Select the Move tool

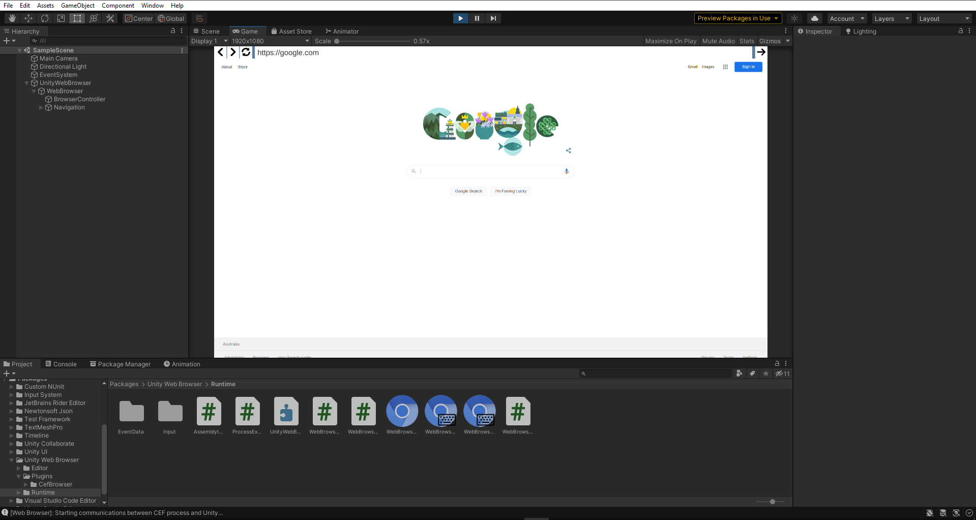28,18
